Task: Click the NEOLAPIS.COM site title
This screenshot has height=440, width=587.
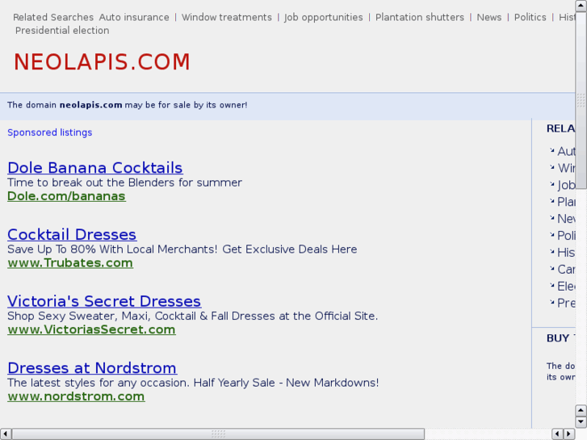Action: (103, 62)
